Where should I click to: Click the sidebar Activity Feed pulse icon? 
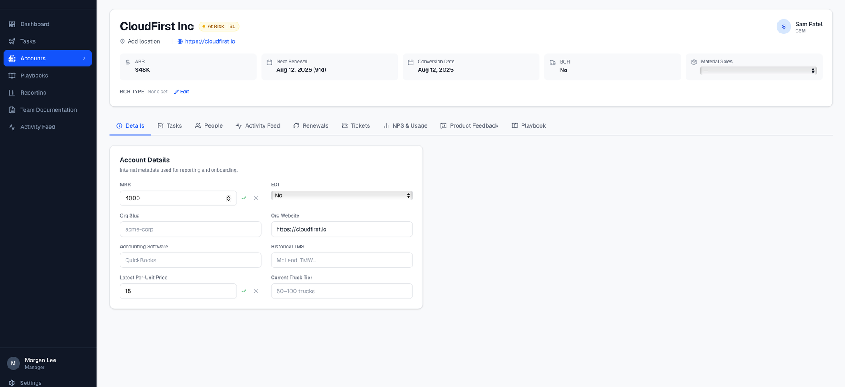12,127
